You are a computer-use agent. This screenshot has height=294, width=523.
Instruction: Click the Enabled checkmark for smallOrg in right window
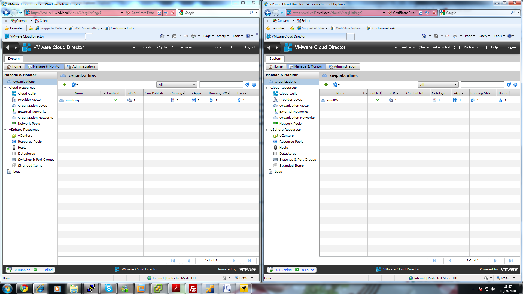coord(377,100)
